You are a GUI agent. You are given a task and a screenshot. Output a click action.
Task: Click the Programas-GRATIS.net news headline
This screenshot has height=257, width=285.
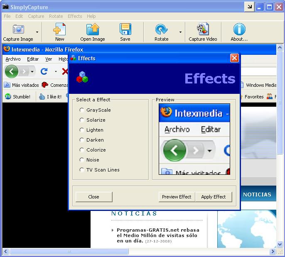(158, 235)
